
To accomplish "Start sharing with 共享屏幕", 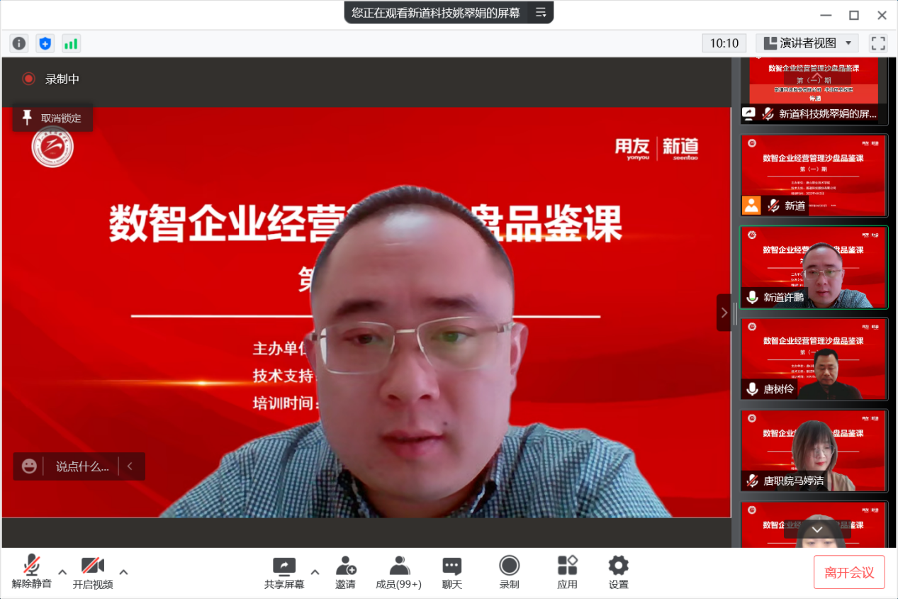I will (x=284, y=573).
